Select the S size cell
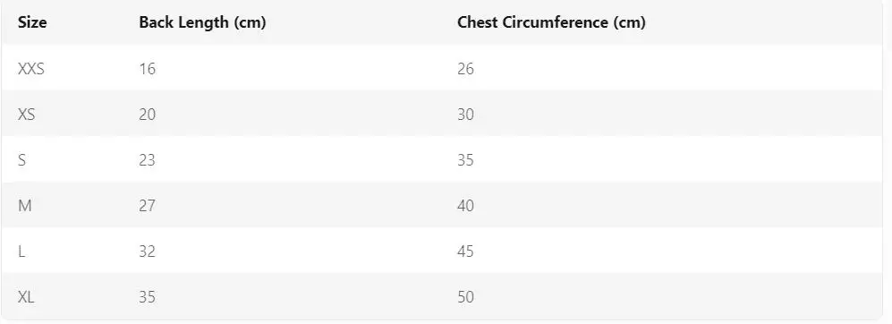The height and width of the screenshot is (324, 892). coord(22,160)
